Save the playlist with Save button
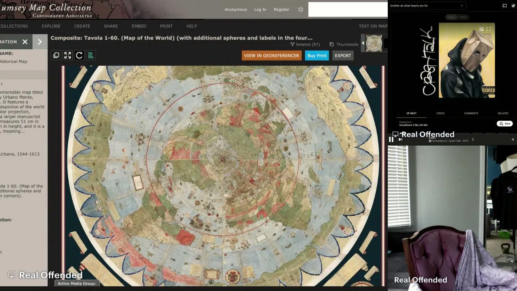The width and height of the screenshot is (517, 291). pyautogui.click(x=505, y=124)
